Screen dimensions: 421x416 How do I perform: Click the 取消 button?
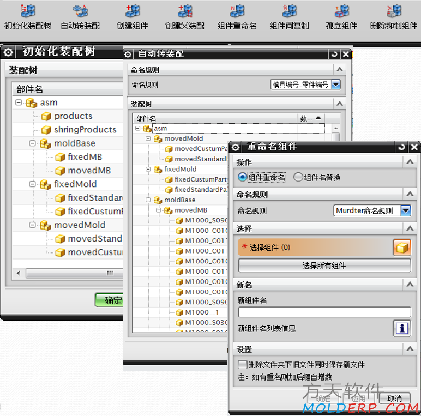pos(394,399)
